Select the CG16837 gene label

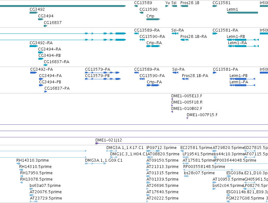(x=53, y=23)
